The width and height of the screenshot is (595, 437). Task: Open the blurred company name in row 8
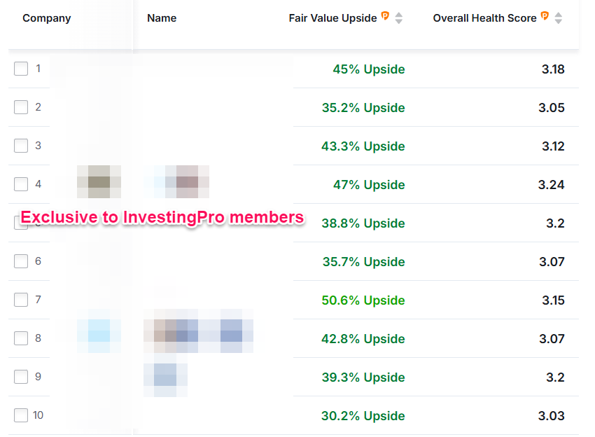(x=199, y=331)
